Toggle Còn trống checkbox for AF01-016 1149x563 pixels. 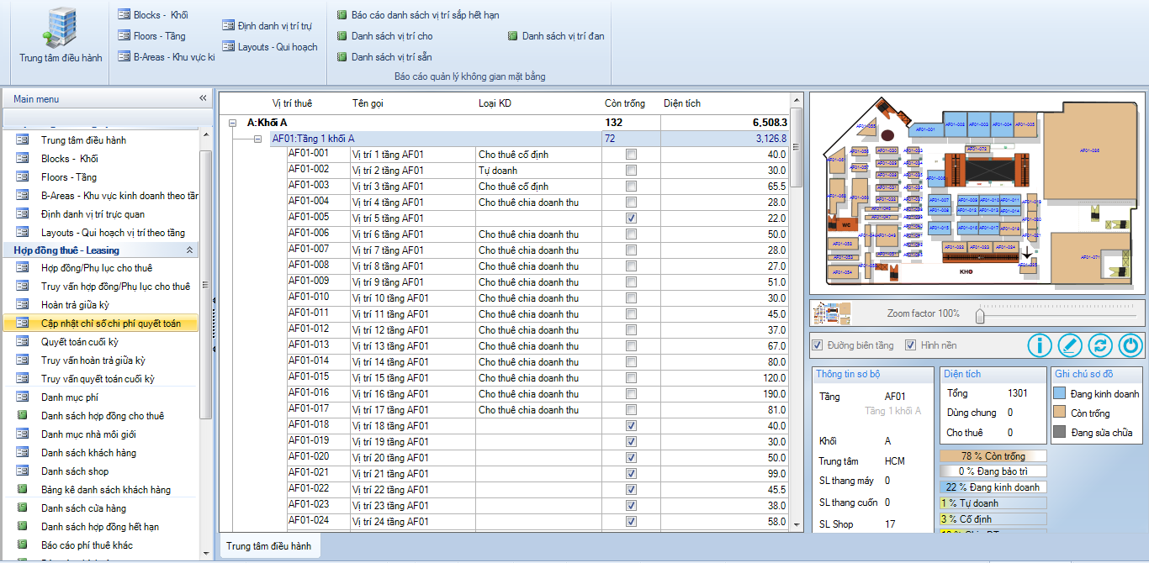tap(631, 394)
